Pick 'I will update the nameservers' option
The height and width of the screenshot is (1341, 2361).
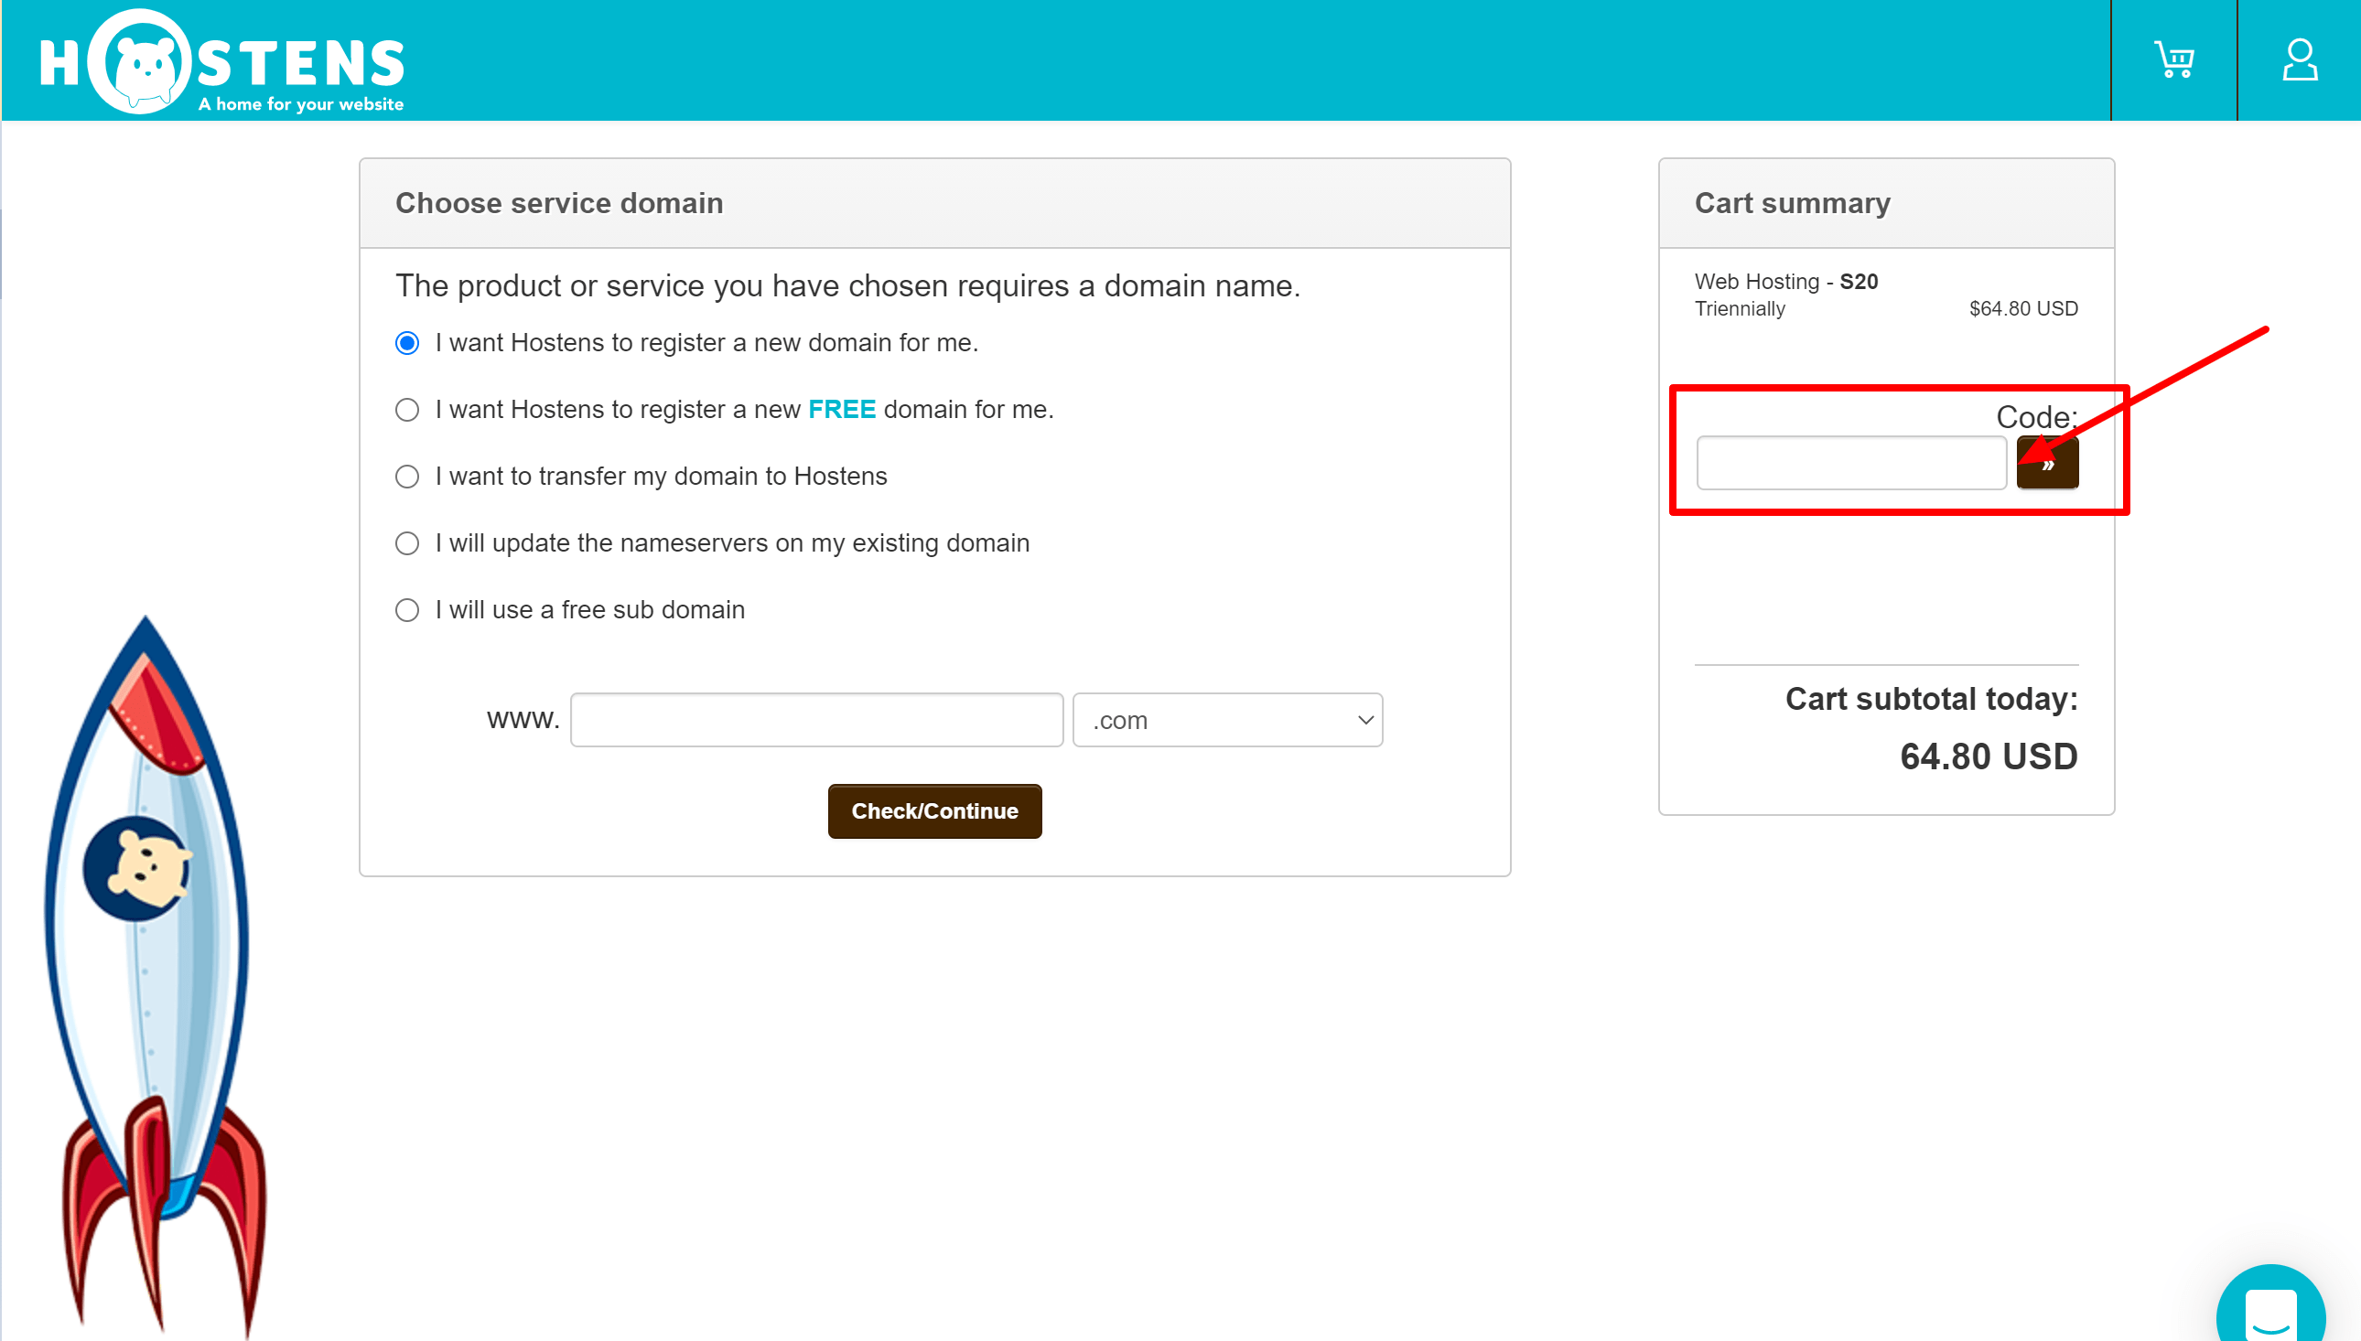tap(407, 543)
